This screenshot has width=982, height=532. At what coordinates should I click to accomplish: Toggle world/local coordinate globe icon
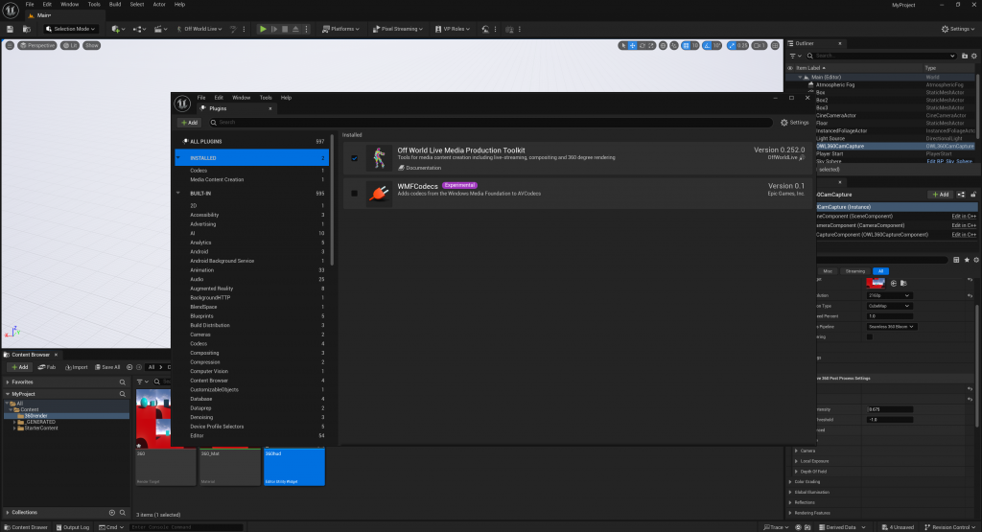coord(664,46)
